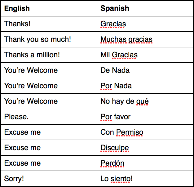
Task: Select the 'Thank you so much!' cell
Action: (x=37, y=39)
